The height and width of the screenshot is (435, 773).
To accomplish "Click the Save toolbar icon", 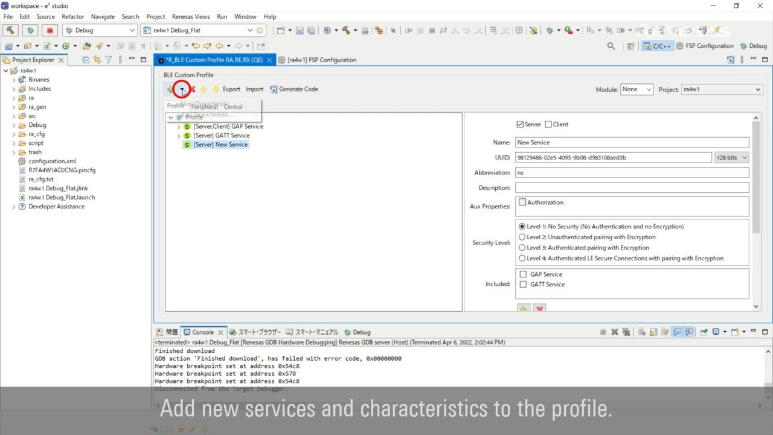I will click(x=300, y=30).
